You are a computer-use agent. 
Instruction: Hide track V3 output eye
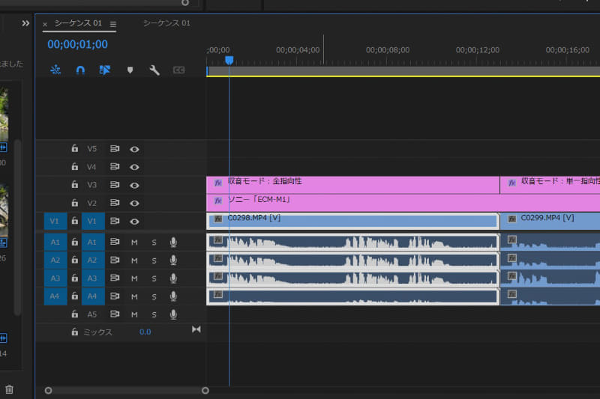click(134, 185)
